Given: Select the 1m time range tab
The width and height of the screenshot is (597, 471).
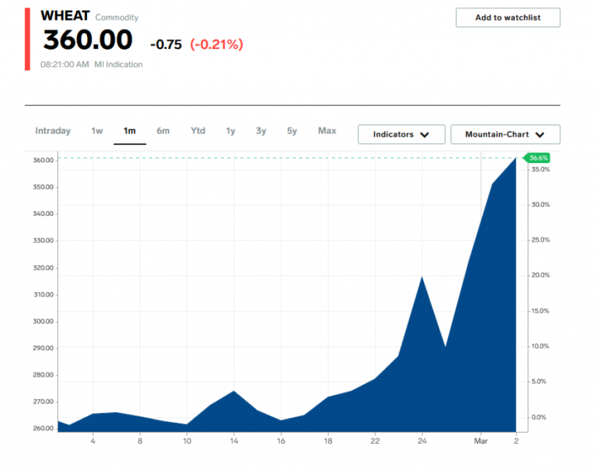Looking at the screenshot, I should (129, 131).
